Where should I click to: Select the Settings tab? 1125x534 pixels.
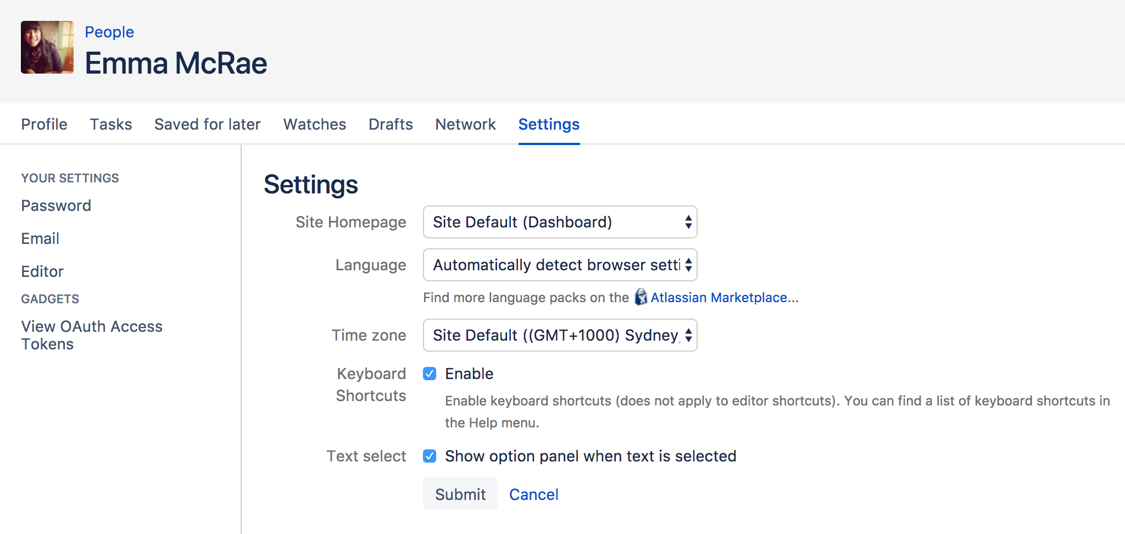(x=549, y=124)
